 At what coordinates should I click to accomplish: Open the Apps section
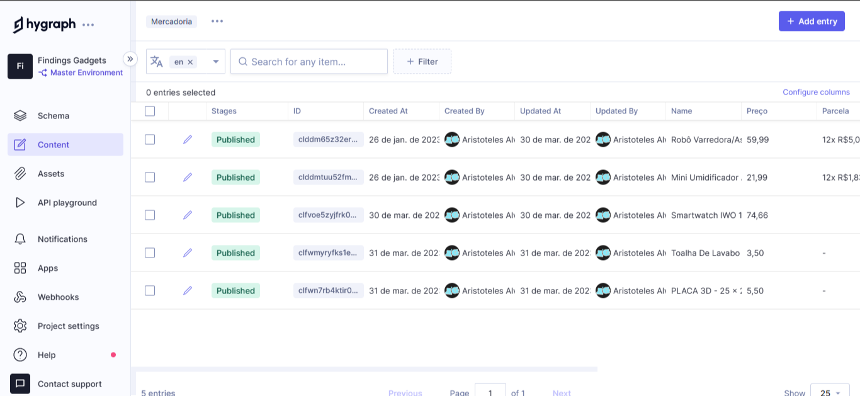tap(47, 268)
